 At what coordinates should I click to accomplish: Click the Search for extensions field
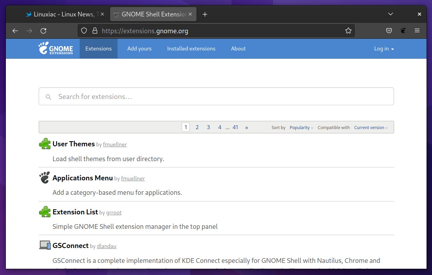coord(216,96)
